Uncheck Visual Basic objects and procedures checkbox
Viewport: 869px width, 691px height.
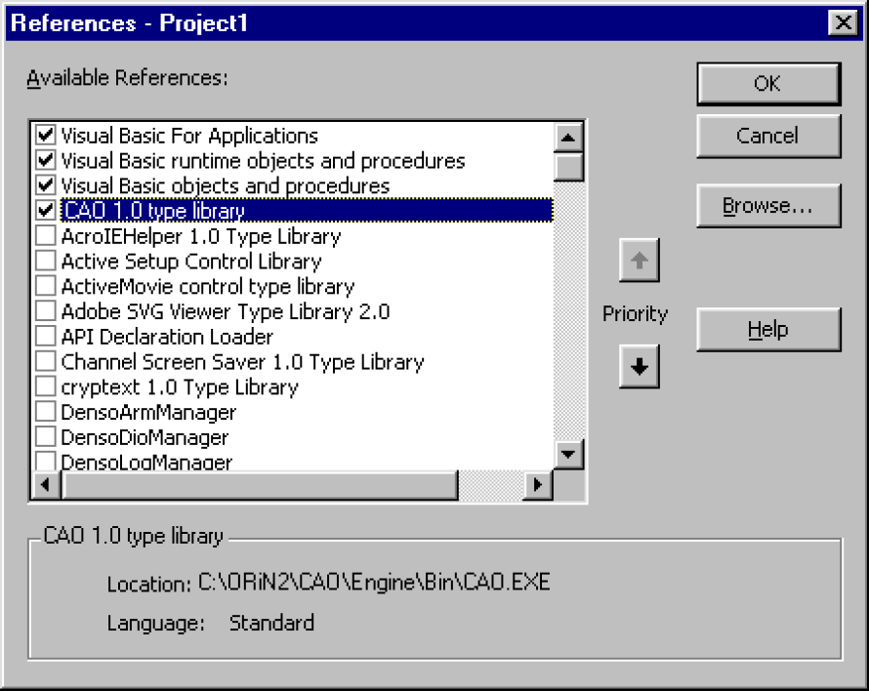[x=46, y=185]
